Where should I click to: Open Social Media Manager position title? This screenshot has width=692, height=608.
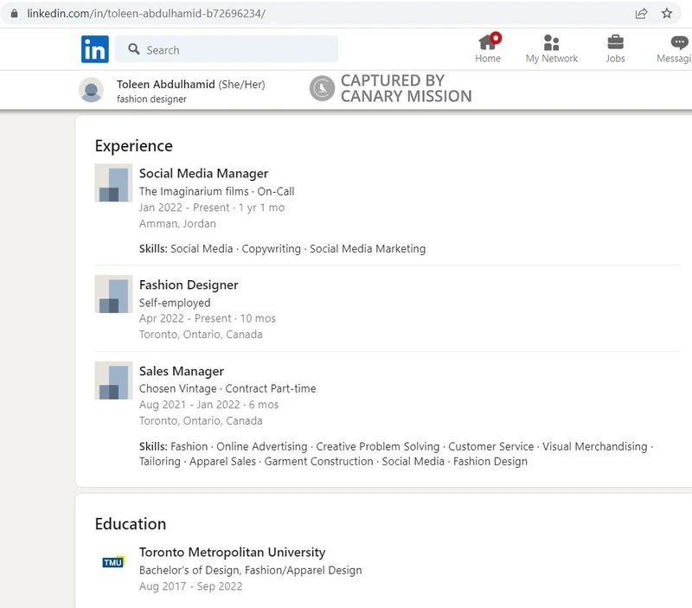(203, 174)
